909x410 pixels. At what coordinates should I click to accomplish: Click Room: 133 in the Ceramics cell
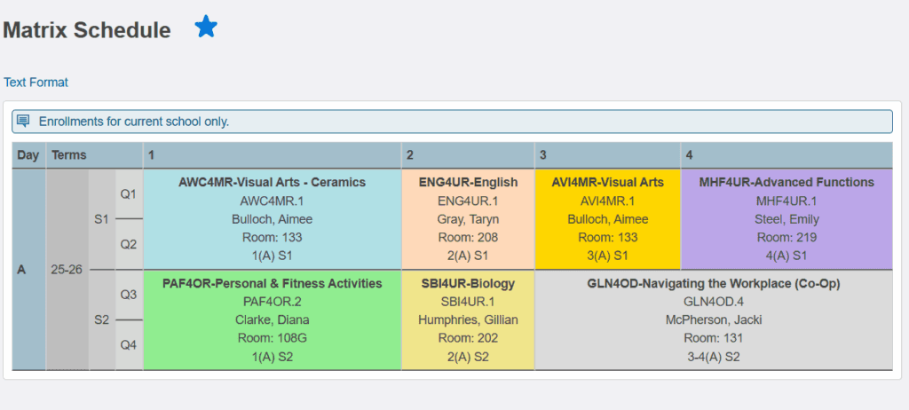coord(272,237)
